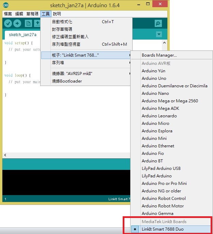Open 序列埠監控視窗 from the menu
Screen dimensions: 213x234
87,44
